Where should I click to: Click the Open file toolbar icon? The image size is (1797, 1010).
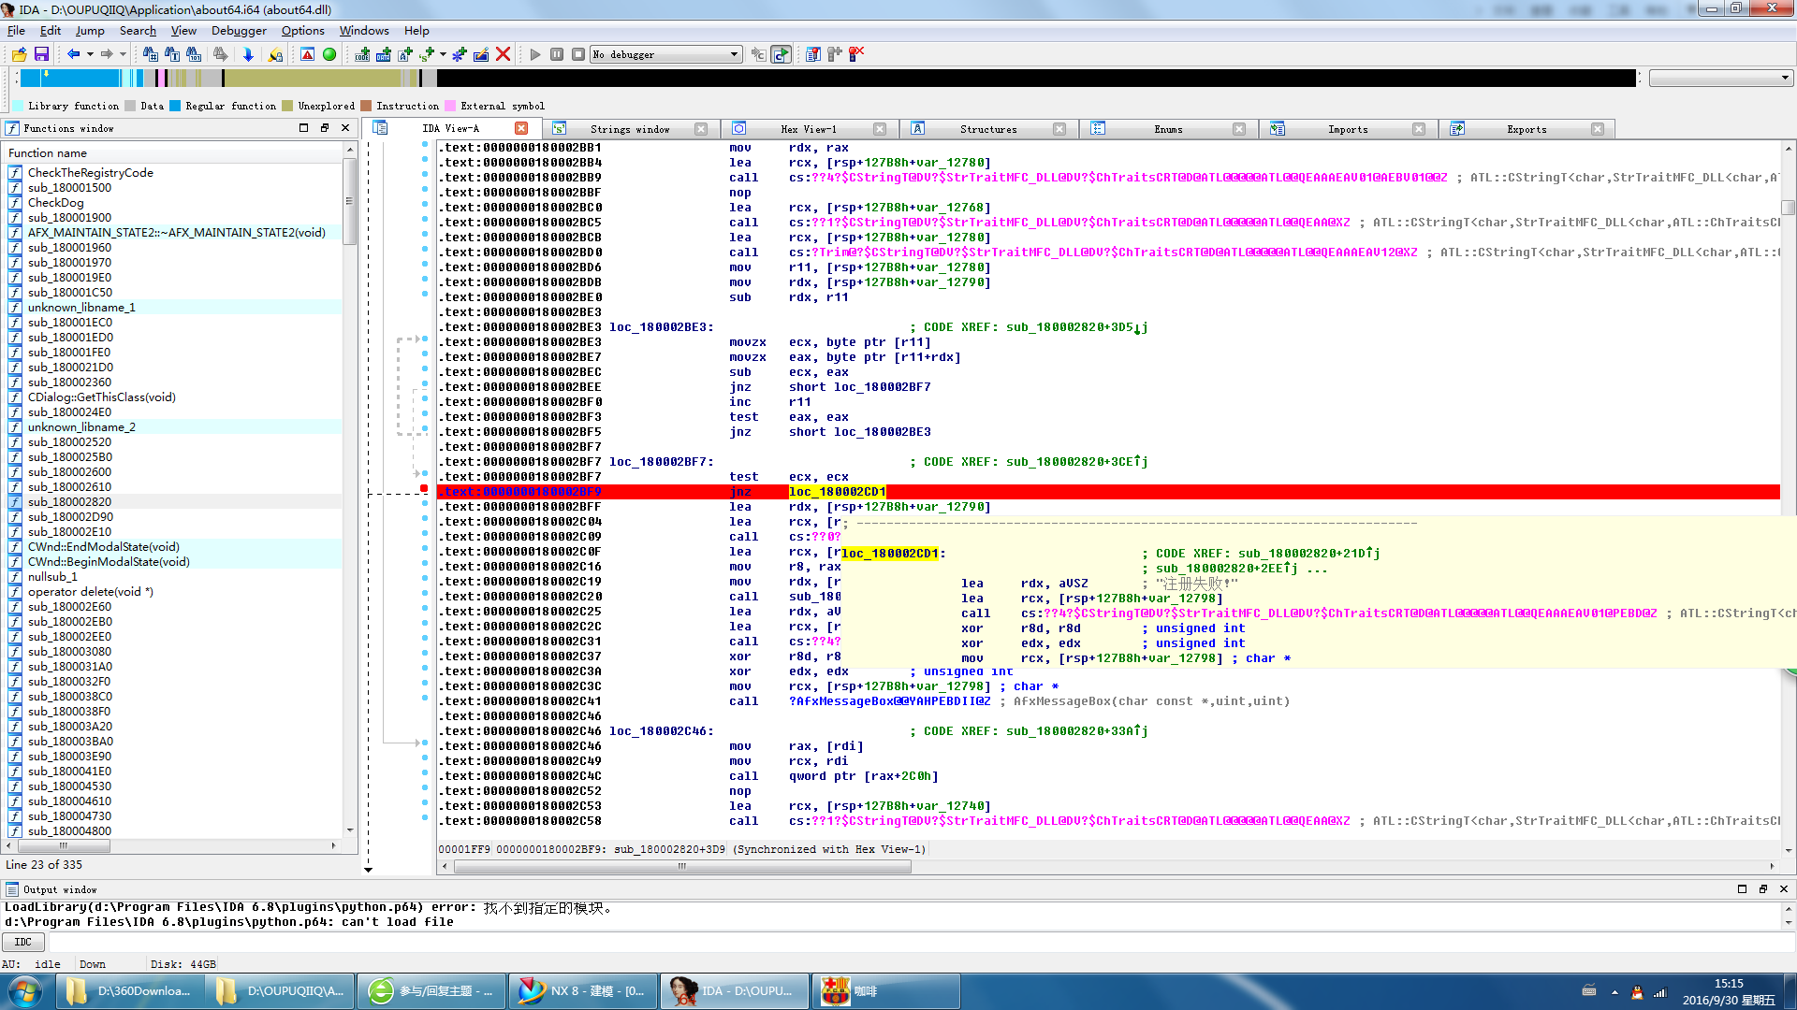pos(19,54)
